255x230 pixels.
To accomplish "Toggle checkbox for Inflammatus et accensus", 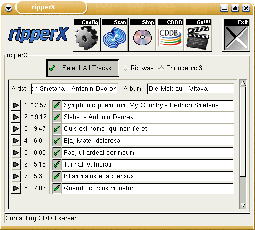I will (57, 176).
